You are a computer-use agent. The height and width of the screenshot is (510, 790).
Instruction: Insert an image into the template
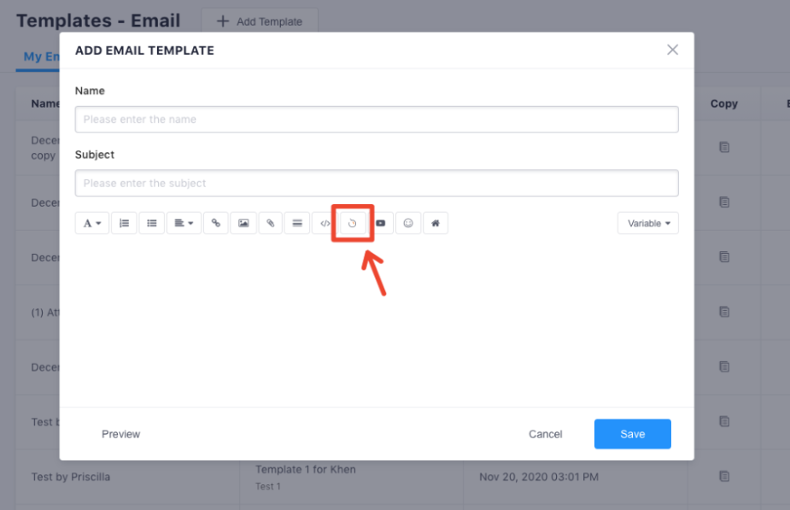pyautogui.click(x=243, y=223)
